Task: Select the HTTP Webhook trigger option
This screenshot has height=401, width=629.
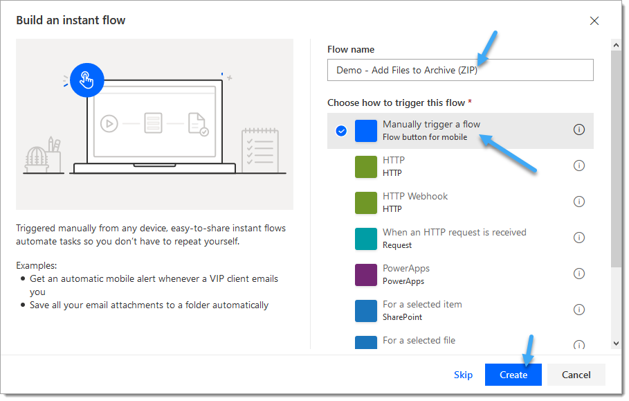Action: (x=460, y=203)
